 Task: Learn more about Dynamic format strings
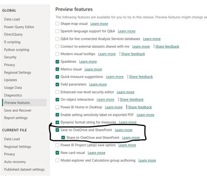128,122
